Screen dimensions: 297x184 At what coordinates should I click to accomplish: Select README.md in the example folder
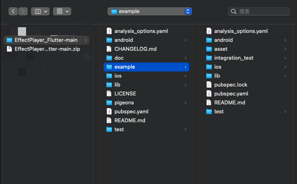click(229, 103)
